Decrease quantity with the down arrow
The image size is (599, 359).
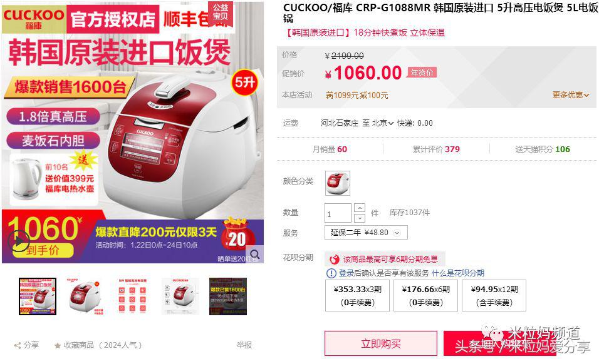click(360, 218)
